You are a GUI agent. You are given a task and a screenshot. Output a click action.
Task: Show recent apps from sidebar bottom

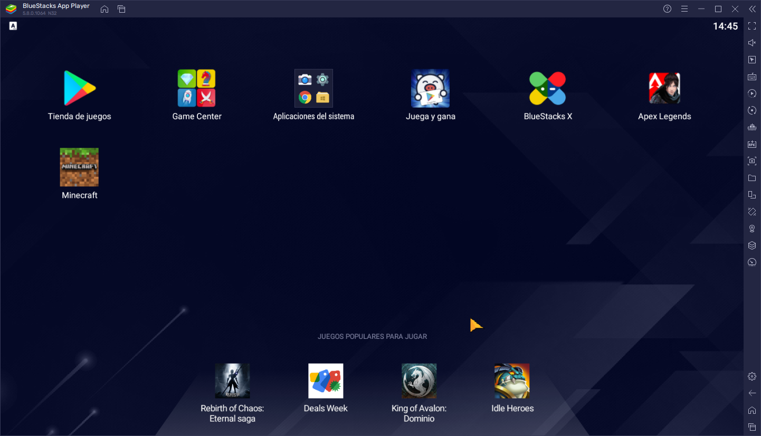752,427
